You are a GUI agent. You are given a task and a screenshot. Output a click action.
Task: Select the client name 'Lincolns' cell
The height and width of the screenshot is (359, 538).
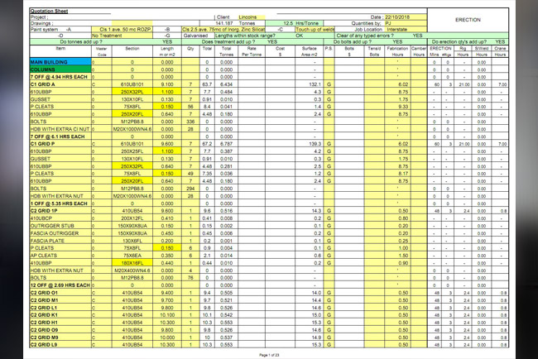(x=252, y=17)
